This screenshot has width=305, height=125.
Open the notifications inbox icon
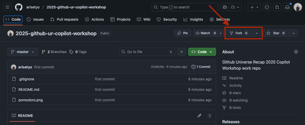[287, 7]
